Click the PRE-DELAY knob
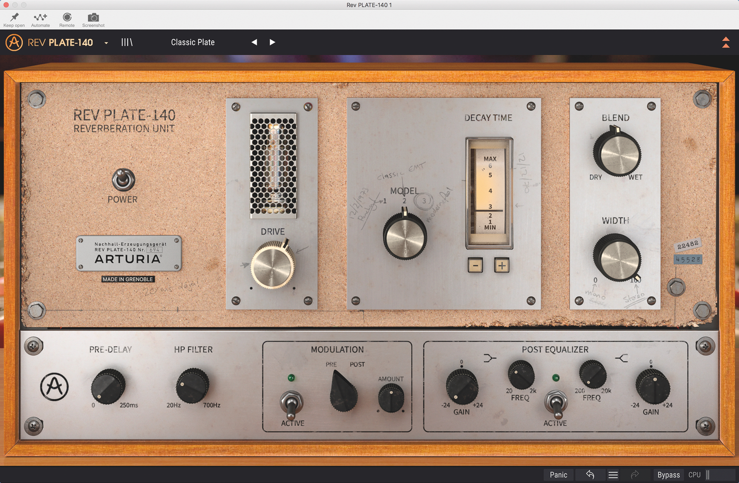The height and width of the screenshot is (483, 739). tap(108, 386)
